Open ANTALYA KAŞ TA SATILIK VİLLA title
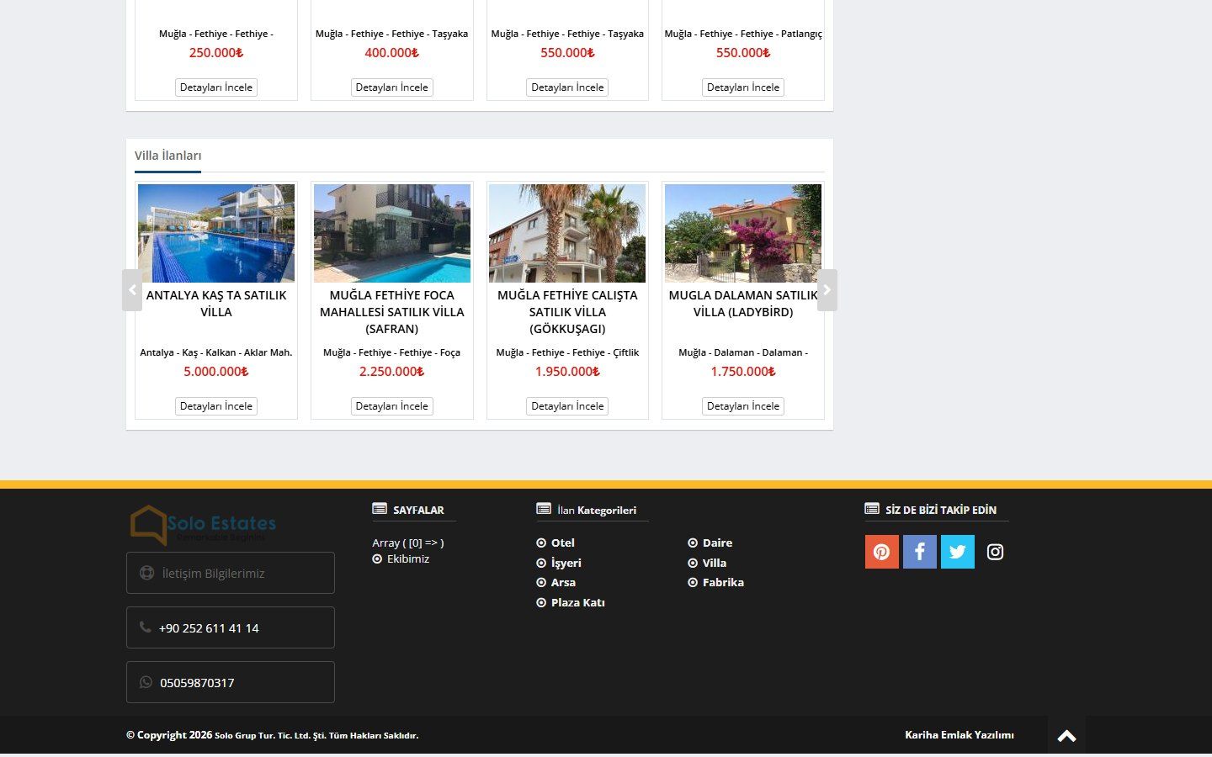Screen dimensions: 1212x757 click(216, 304)
